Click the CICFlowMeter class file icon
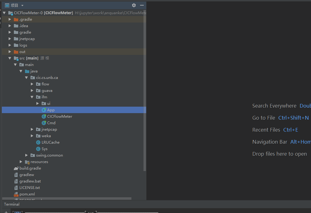This screenshot has width=311, height=213. (x=44, y=117)
